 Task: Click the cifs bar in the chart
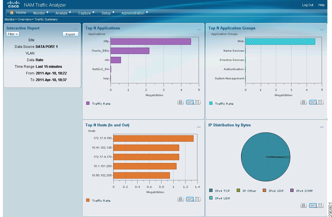(x=115, y=60)
